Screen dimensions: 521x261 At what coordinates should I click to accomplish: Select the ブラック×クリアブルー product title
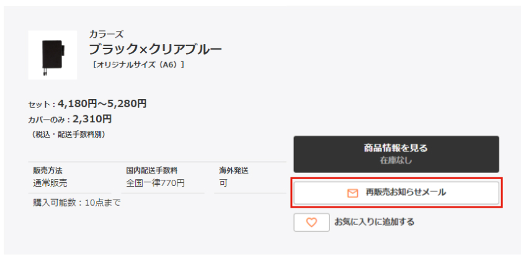point(155,49)
